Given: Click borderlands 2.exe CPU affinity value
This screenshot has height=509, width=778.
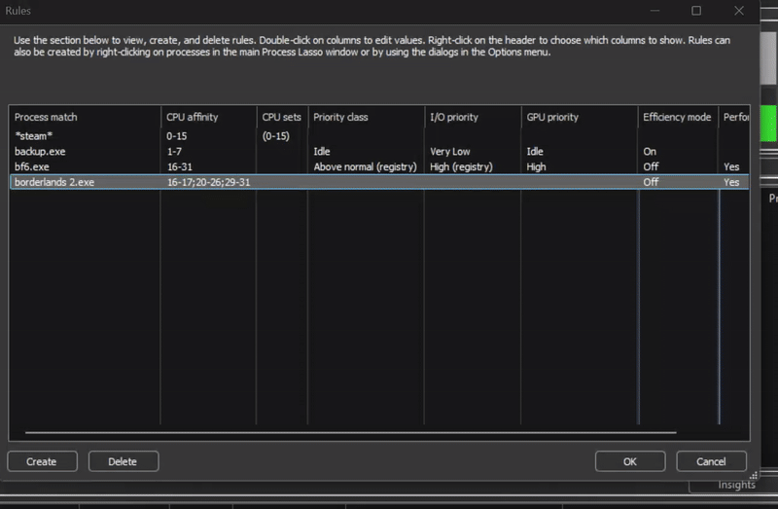Looking at the screenshot, I should [208, 182].
